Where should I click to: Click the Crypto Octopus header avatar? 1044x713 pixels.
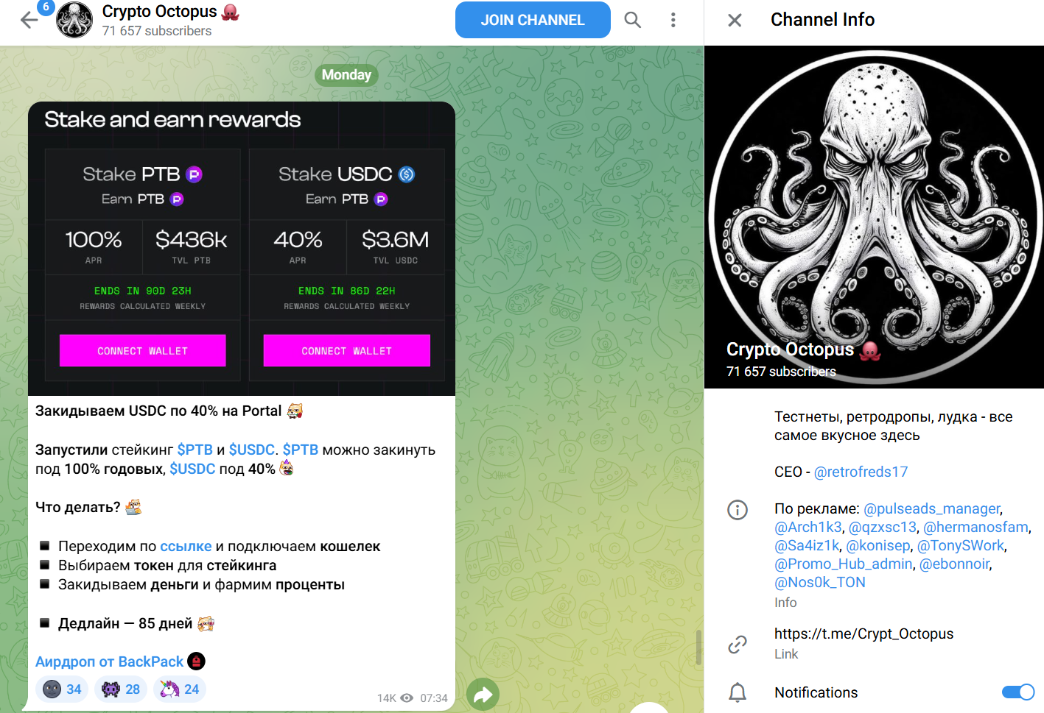(74, 20)
